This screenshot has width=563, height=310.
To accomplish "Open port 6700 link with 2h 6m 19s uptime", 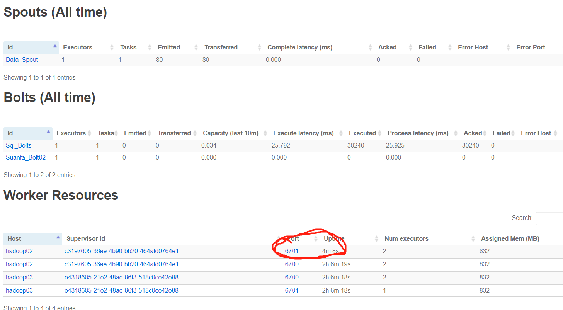I will pos(292,264).
